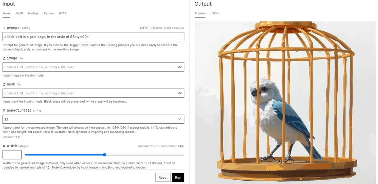Click text icon beside prompt label
Image resolution: width=378 pixels, height=184 pixels.
pyautogui.click(x=4, y=28)
